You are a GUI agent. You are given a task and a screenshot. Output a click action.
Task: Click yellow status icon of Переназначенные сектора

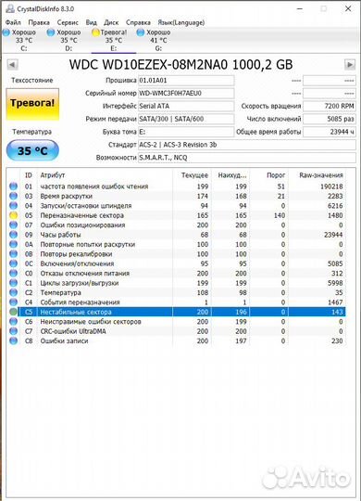click(x=13, y=215)
